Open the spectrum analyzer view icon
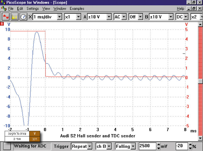The width and height of the screenshot is (203, 151). [14, 17]
